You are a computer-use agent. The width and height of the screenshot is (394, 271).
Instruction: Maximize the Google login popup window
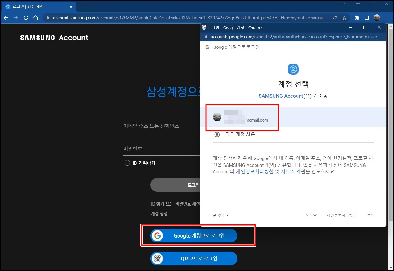coord(365,27)
